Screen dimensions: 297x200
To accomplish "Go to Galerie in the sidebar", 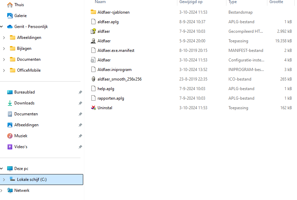I will coord(20,16).
